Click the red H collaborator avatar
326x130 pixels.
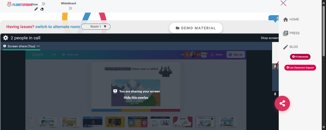[x=198, y=55]
